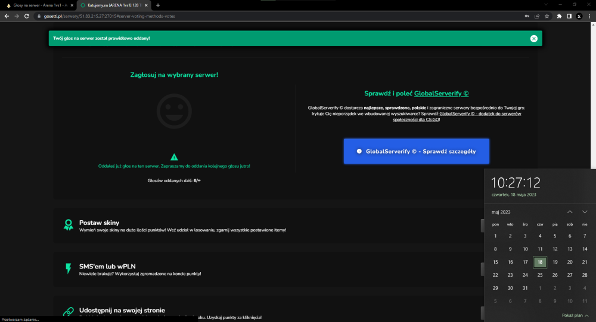Image resolution: width=596 pixels, height=322 pixels.
Task: Toggle the browser side panel icon
Action: click(x=569, y=16)
